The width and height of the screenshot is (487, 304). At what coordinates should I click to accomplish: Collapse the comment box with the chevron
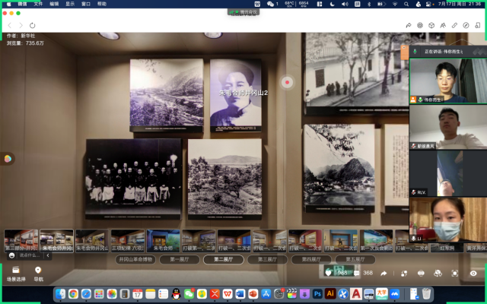click(48, 255)
